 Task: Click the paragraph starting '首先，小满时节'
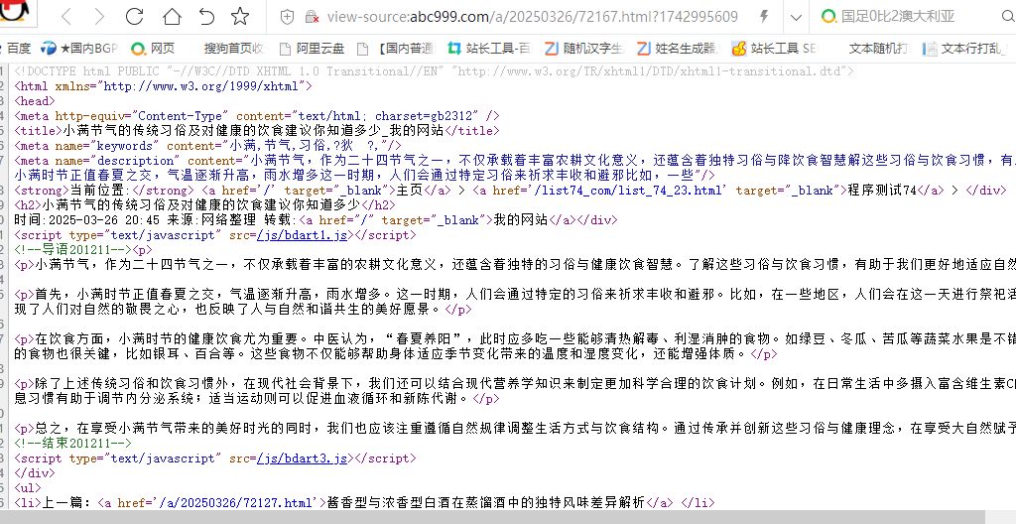pyautogui.click(x=515, y=302)
